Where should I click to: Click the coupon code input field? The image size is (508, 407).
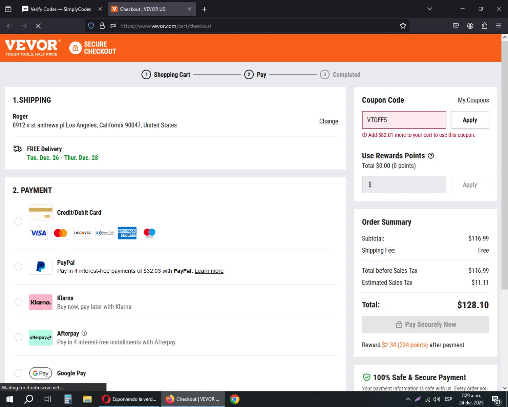404,120
